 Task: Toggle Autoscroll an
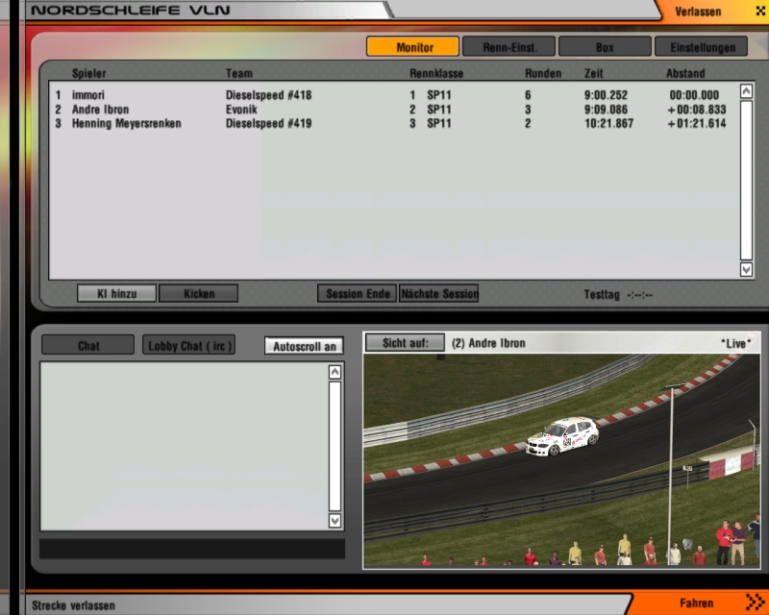click(304, 346)
